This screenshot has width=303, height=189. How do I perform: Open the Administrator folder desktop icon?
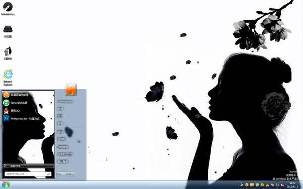coord(8,9)
